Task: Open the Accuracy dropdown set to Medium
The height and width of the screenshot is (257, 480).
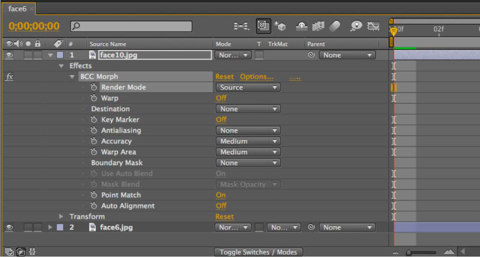Action: (x=247, y=141)
